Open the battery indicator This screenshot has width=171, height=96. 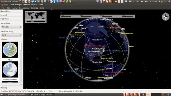point(142,1)
